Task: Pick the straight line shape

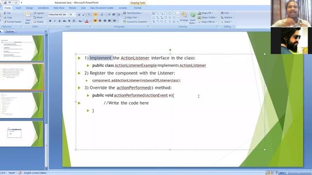Action: [157, 13]
